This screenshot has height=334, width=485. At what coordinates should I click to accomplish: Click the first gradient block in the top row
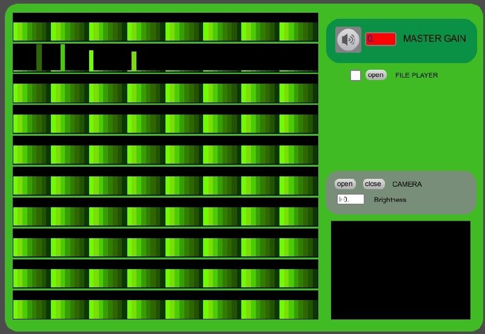coord(30,32)
